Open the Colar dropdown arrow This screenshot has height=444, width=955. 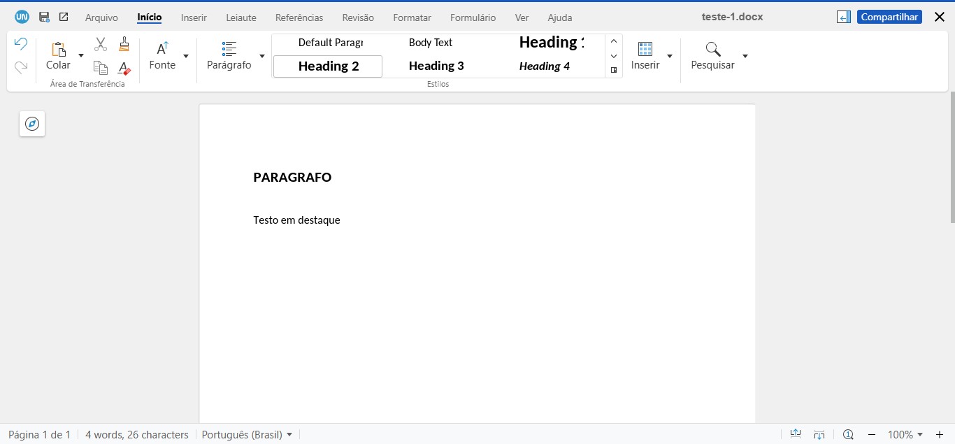[80, 56]
